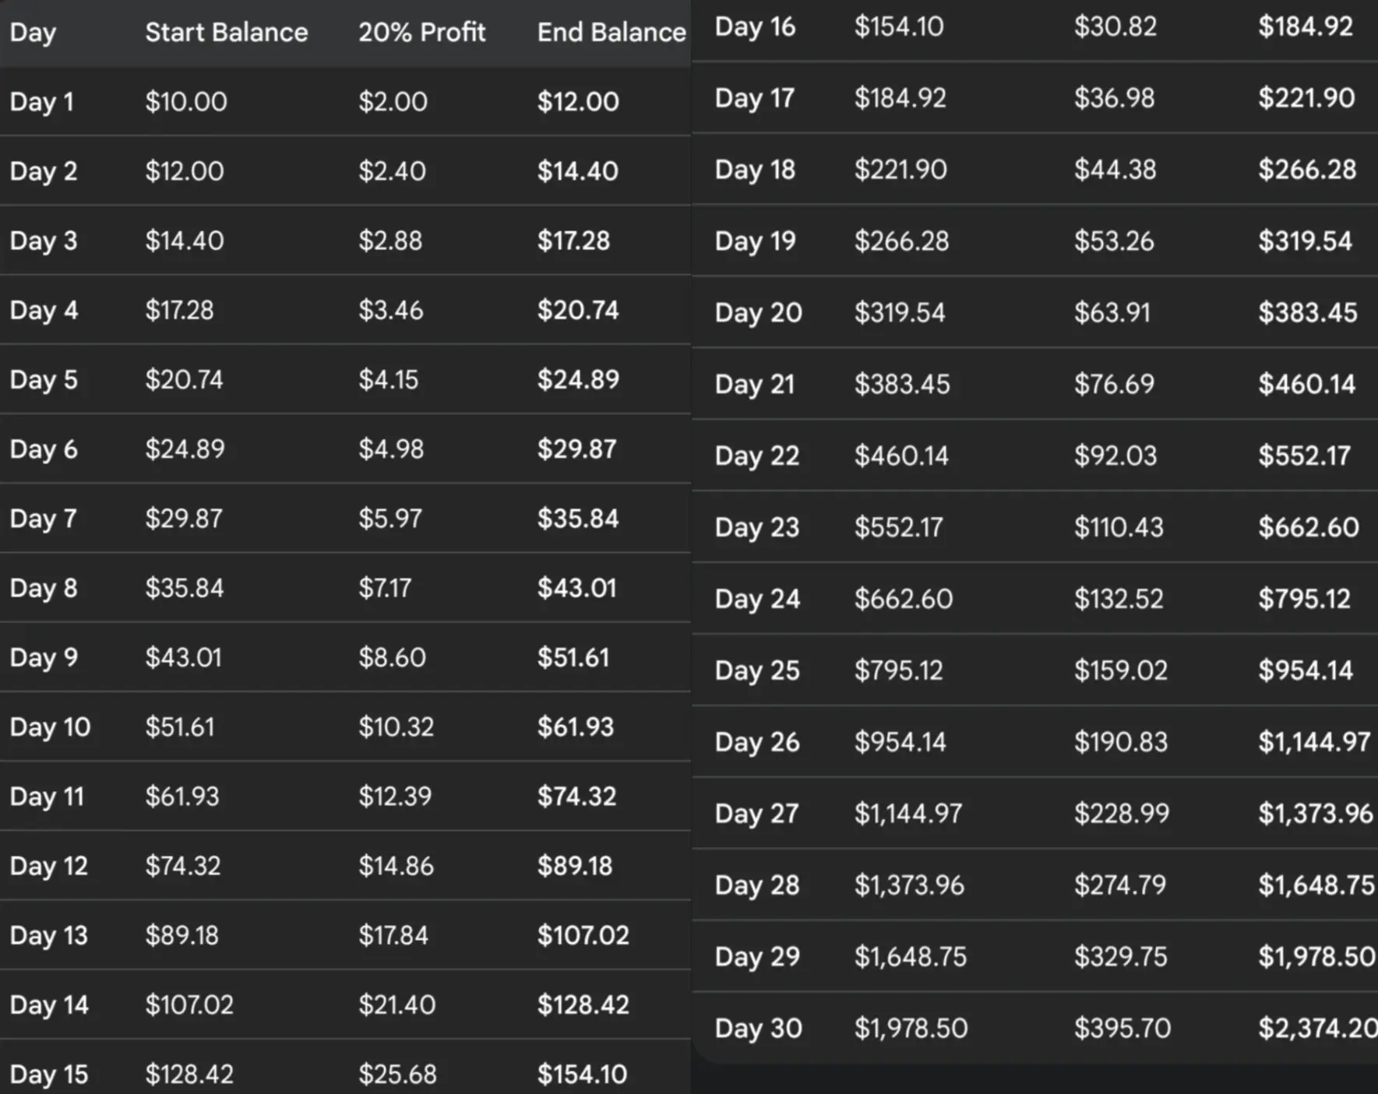Click the $7.17 profit cell
This screenshot has height=1094, width=1378.
pos(385,588)
